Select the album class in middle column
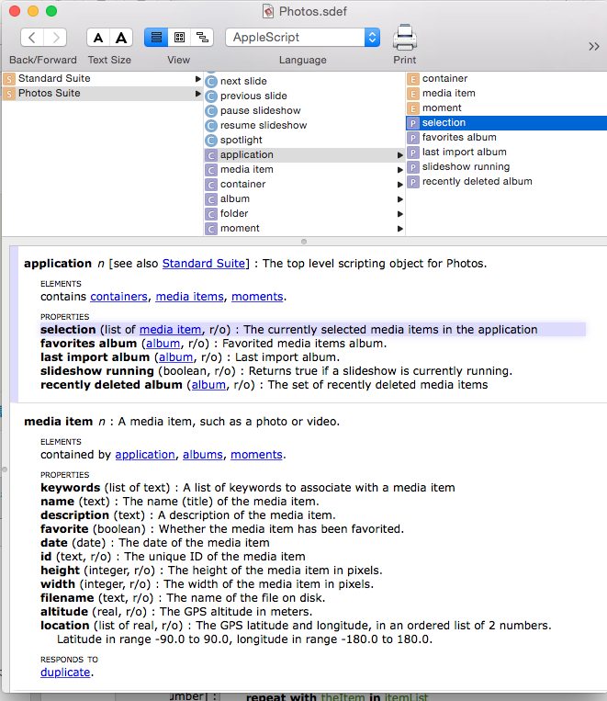607x701 pixels. [x=234, y=199]
